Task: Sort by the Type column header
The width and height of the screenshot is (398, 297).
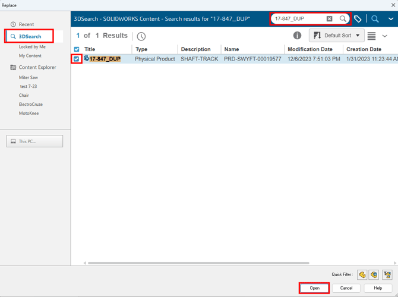Action: [141, 49]
